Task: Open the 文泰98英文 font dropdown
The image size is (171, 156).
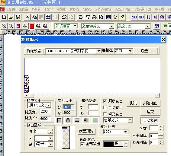Action: click(111, 26)
